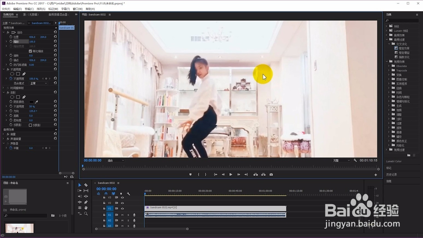Step back one frame

click(223, 175)
